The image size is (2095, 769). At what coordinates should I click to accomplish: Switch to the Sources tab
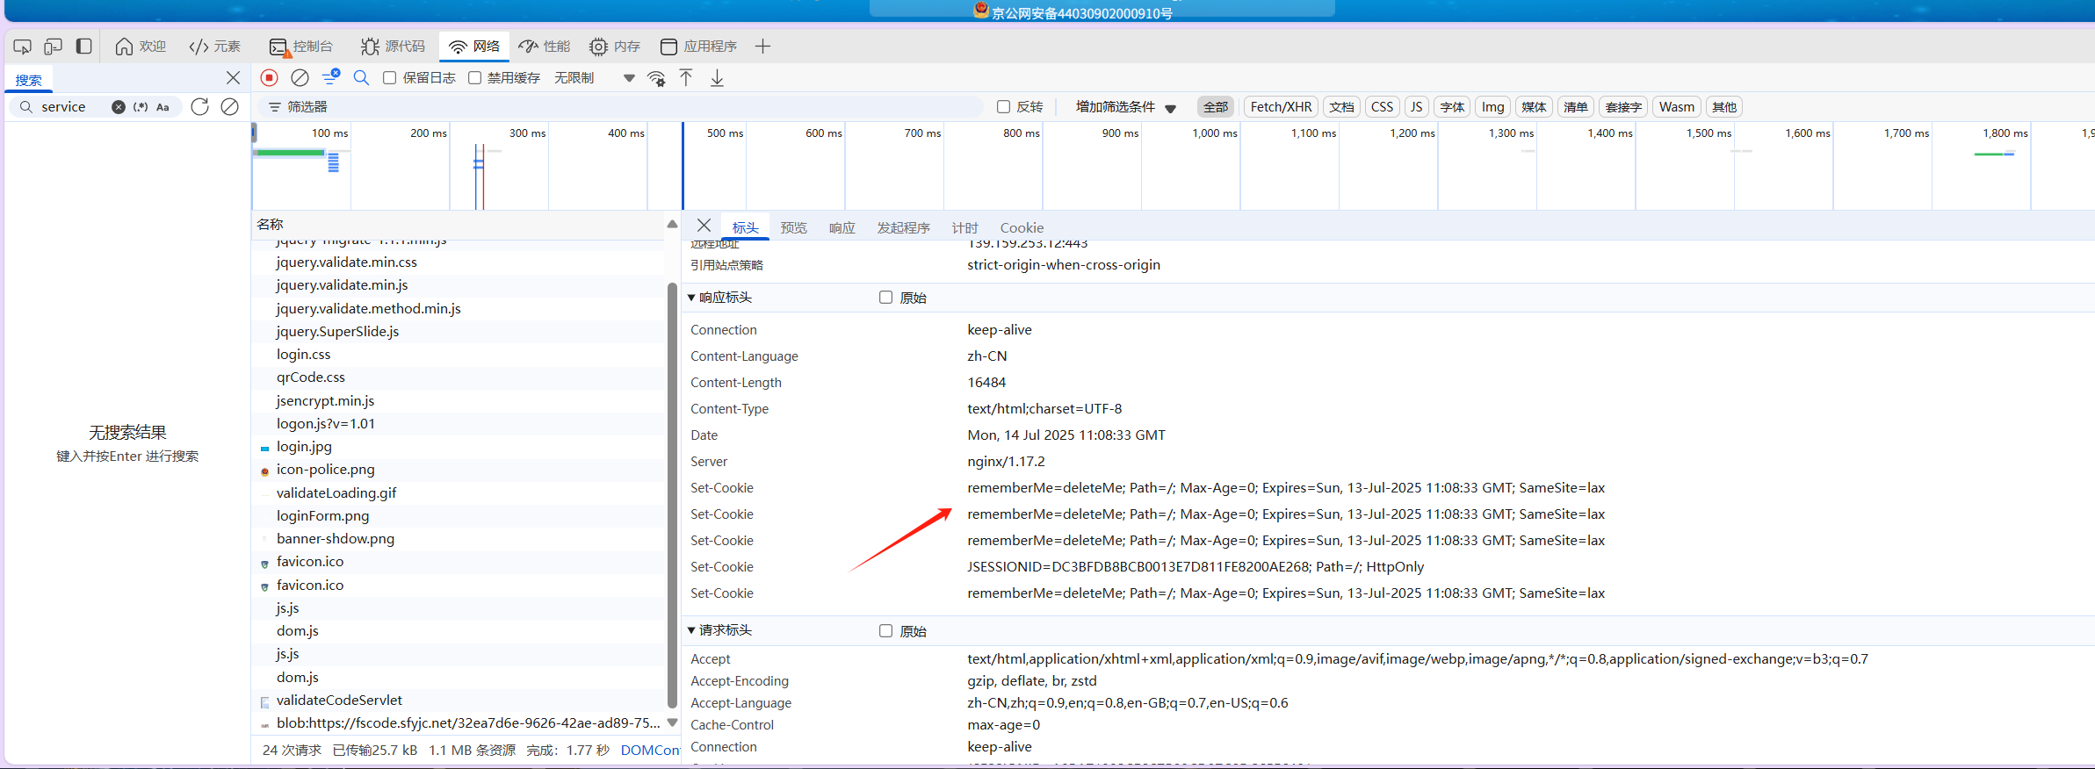click(393, 47)
